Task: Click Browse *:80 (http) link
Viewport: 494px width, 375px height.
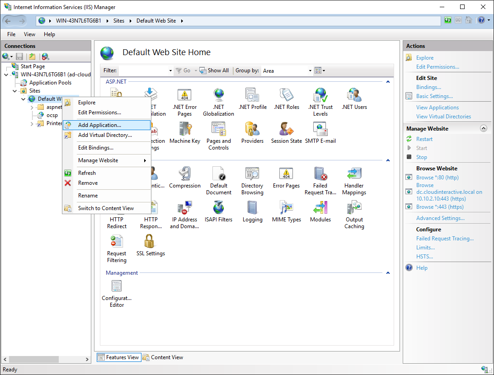Action: (x=438, y=178)
